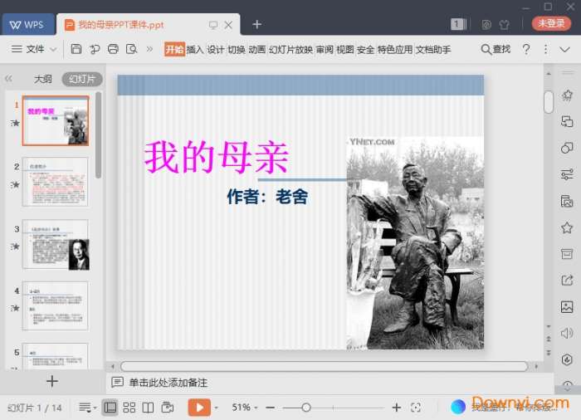Image resolution: width=581 pixels, height=420 pixels.
Task: Expand more quick-access tools with double chevron
Action: click(149, 50)
